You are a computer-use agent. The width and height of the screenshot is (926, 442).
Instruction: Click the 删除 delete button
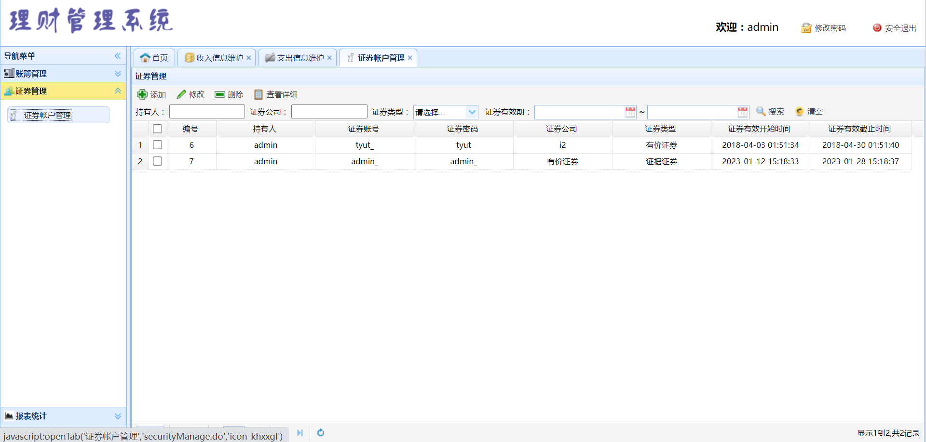229,94
